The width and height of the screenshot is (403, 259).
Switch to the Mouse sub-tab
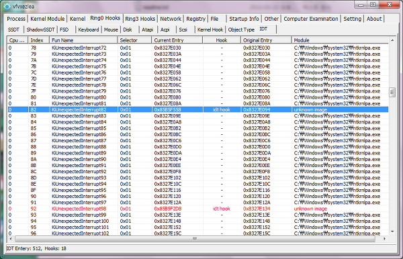[x=111, y=30]
